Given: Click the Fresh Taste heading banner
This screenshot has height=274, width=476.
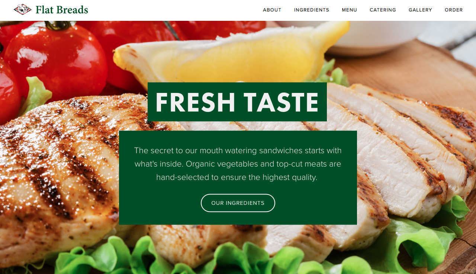Looking at the screenshot, I should click(237, 102).
